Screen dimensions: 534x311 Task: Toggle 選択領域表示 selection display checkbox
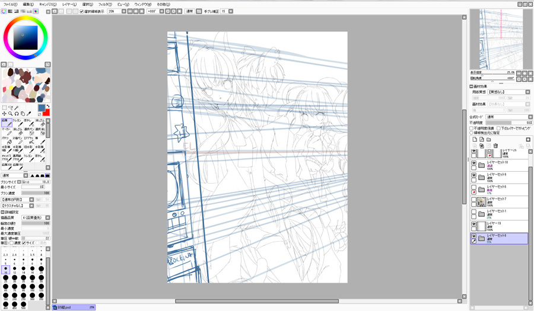pyautogui.click(x=82, y=11)
